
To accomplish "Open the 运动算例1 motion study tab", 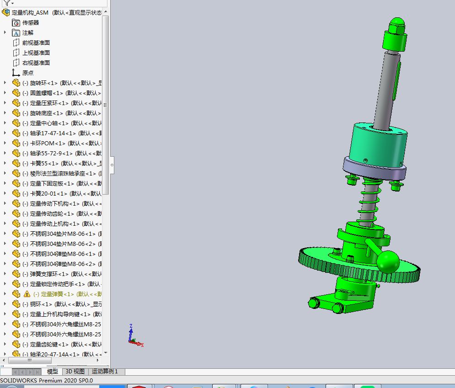I will coord(105,372).
